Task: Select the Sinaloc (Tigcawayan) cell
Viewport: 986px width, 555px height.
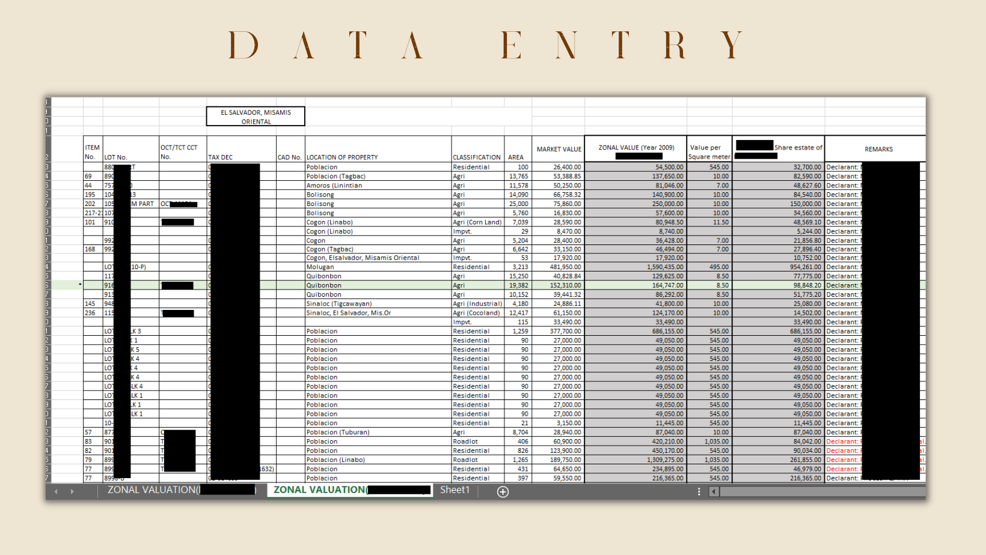Action: coord(378,304)
